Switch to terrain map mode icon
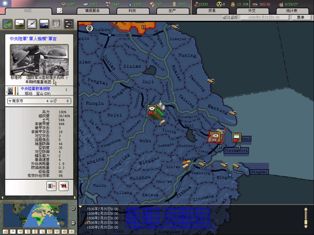Viewport: 314px width, 235px height. [6, 232]
